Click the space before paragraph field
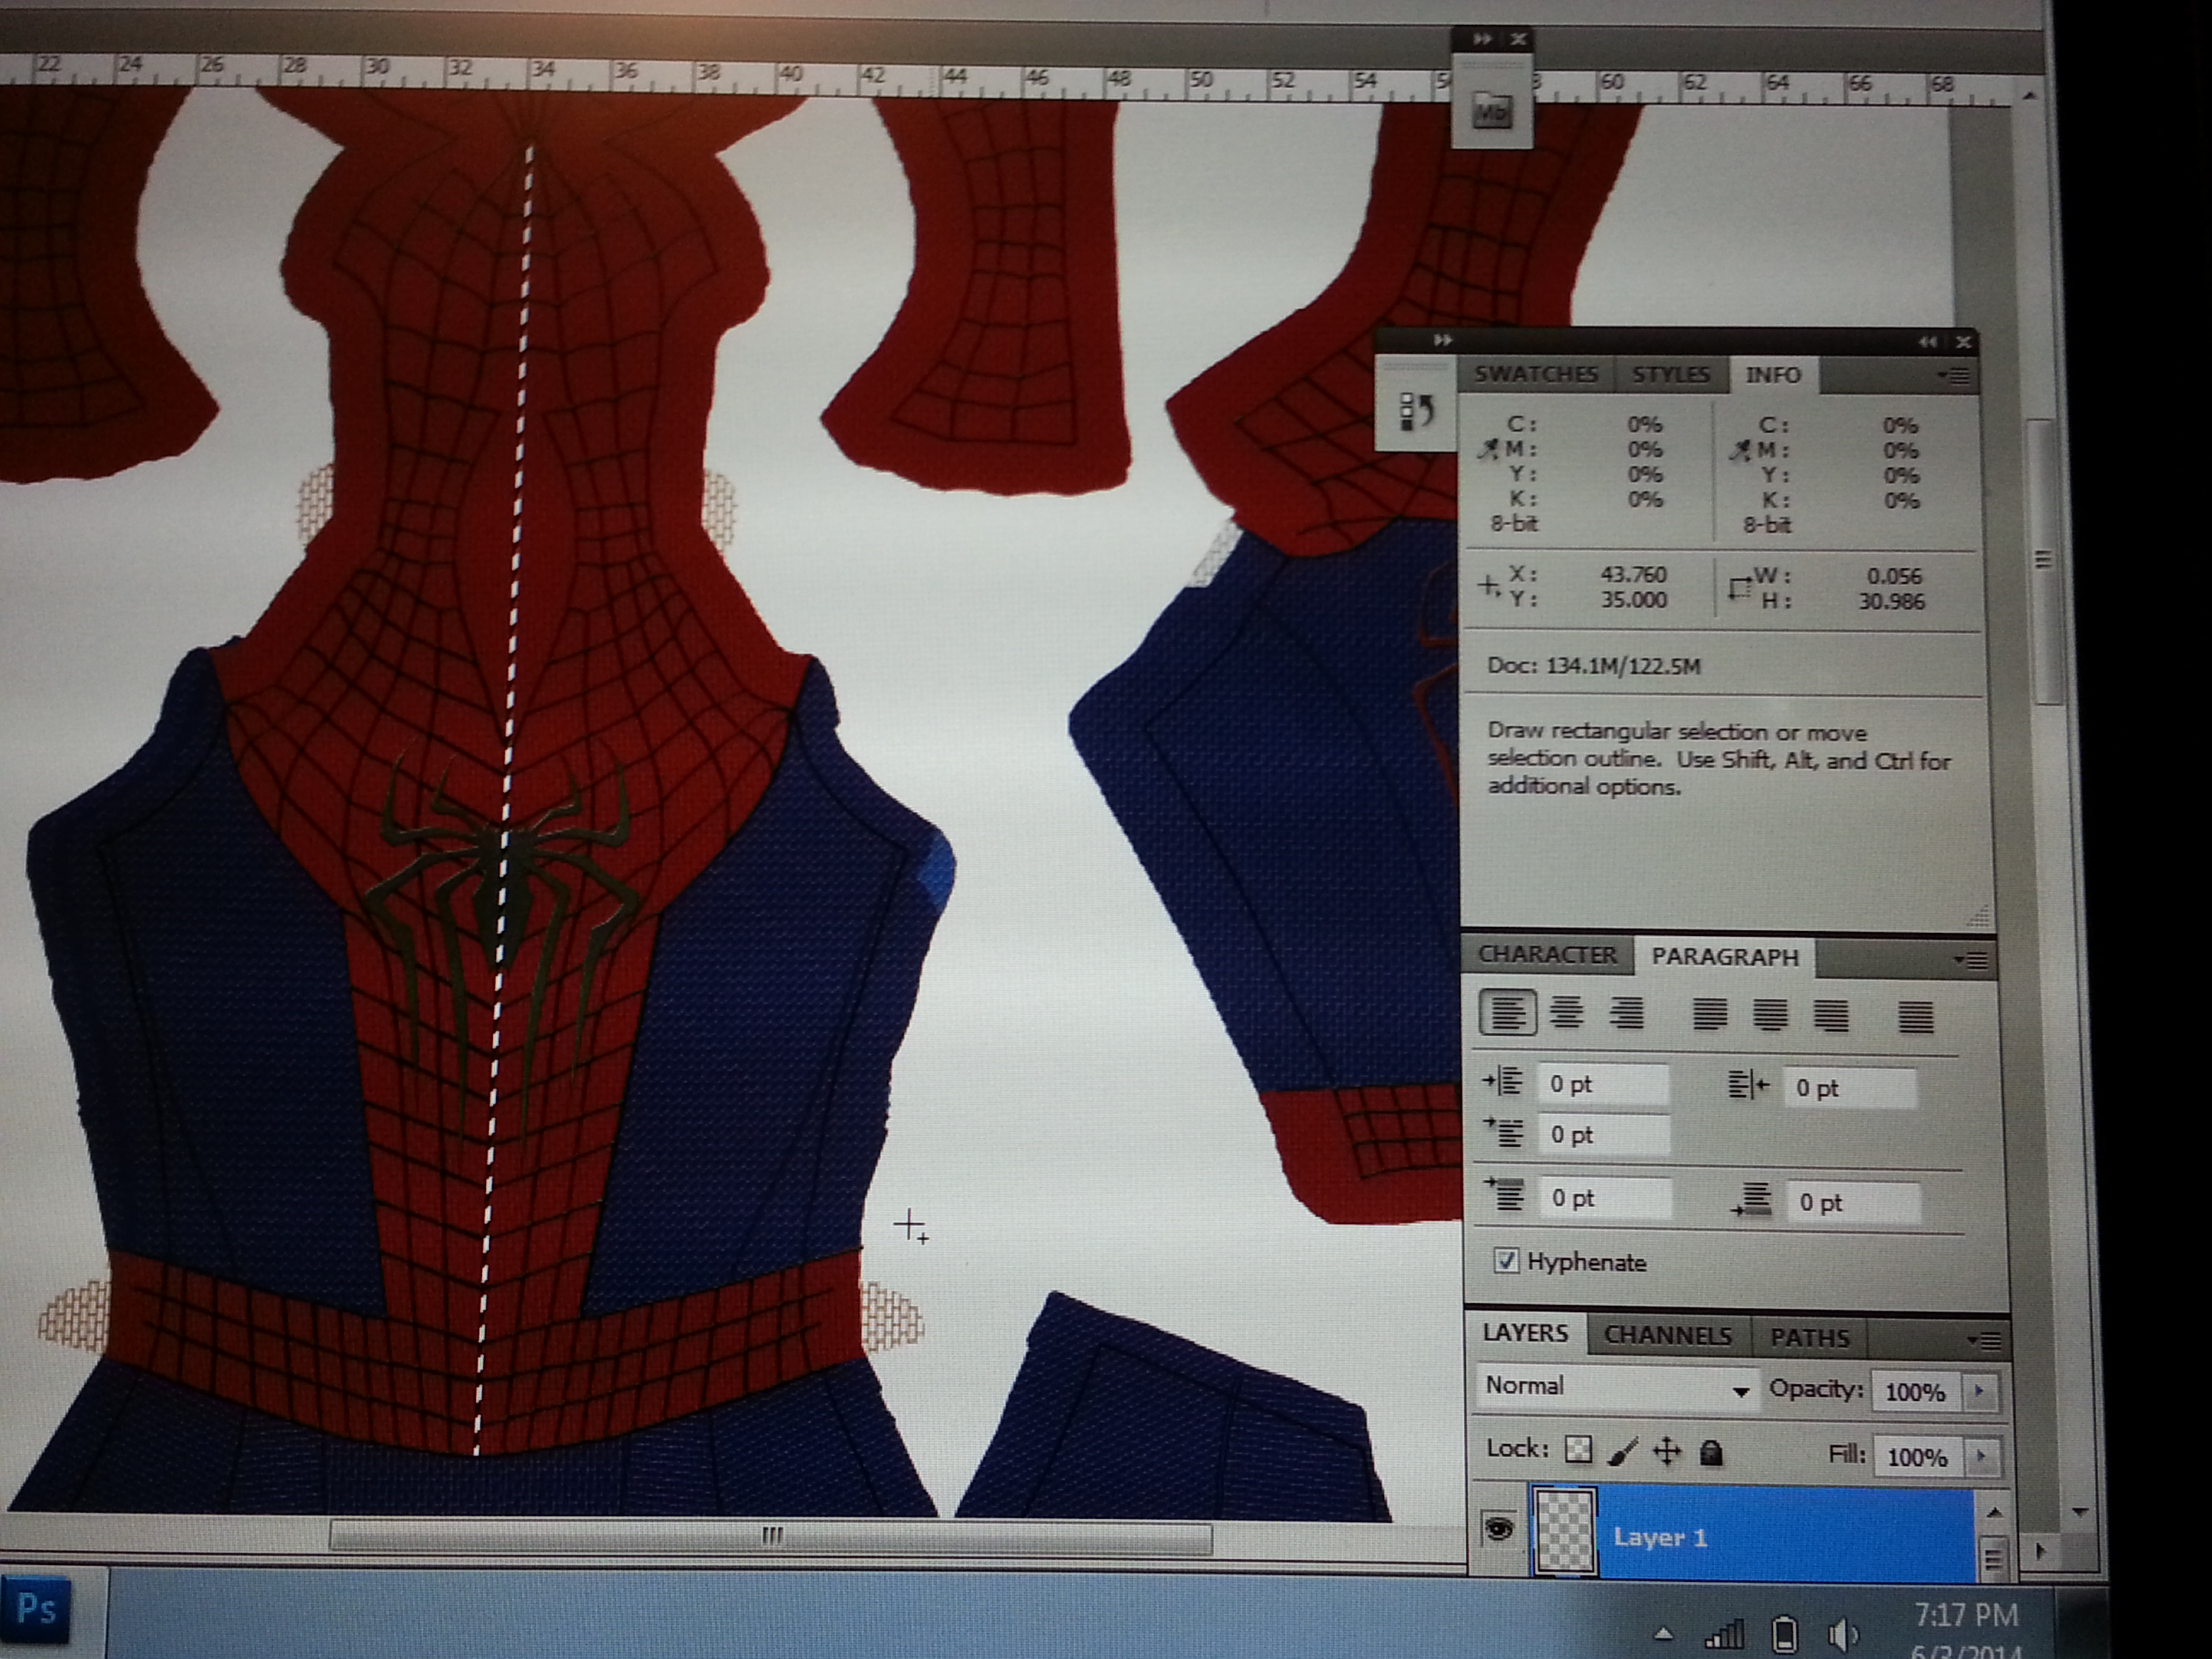This screenshot has height=1659, width=2212. click(x=1604, y=1198)
